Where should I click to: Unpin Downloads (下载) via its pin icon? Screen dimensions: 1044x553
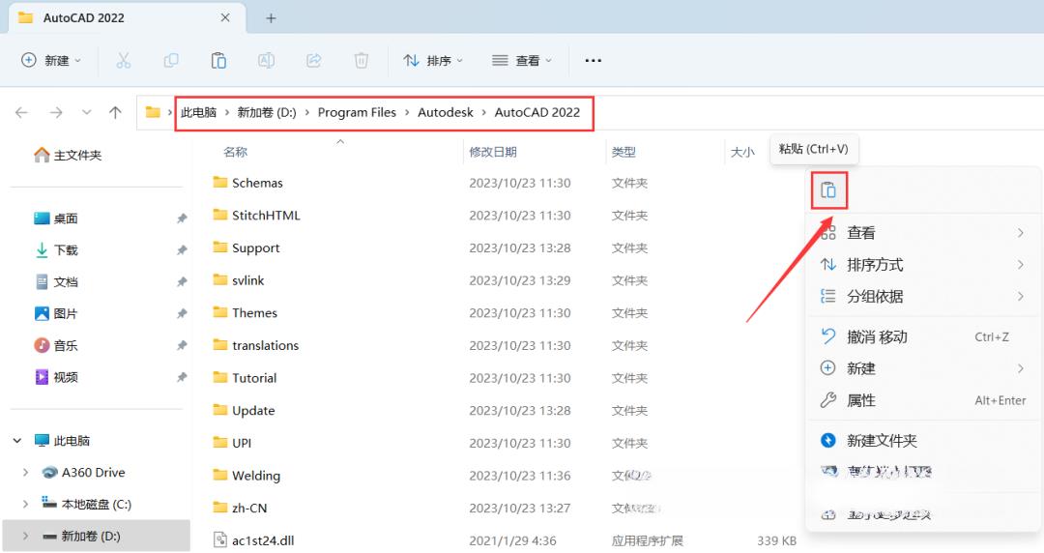(181, 249)
